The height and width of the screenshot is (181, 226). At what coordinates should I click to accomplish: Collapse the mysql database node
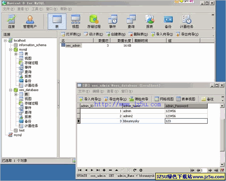point(11,49)
